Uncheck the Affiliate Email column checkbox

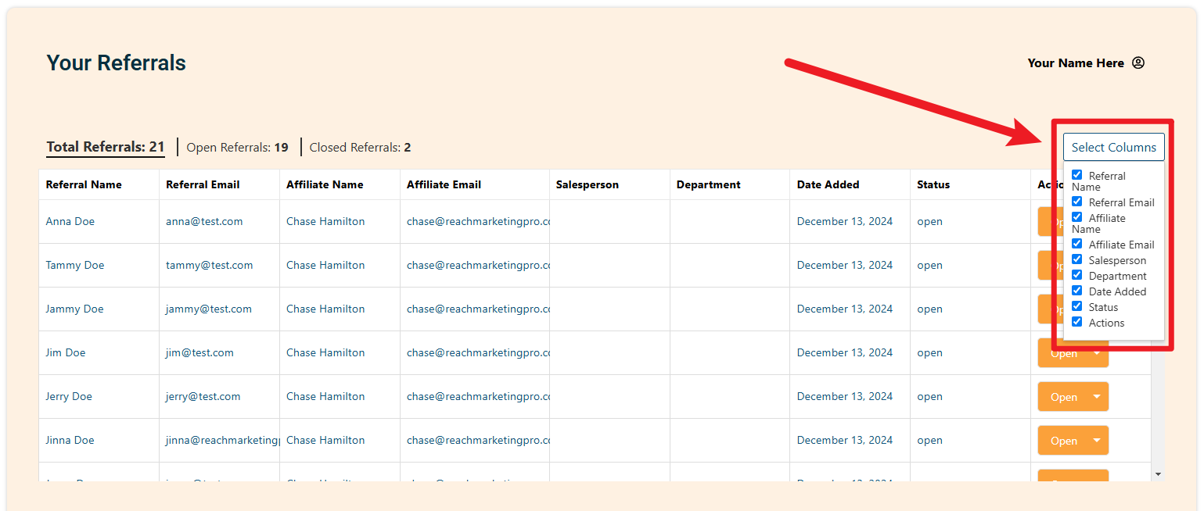coord(1077,244)
